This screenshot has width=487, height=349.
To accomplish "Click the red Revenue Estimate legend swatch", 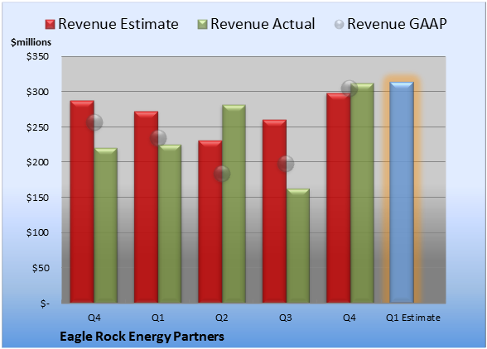I will coord(50,25).
